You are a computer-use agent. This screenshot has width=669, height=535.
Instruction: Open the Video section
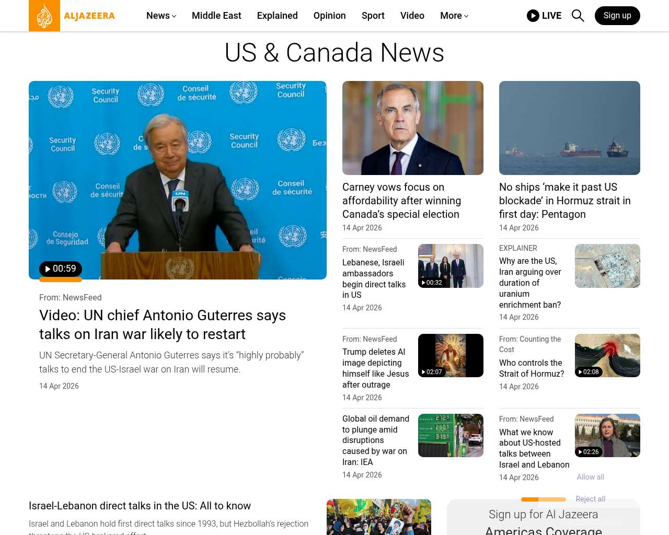[x=412, y=16]
